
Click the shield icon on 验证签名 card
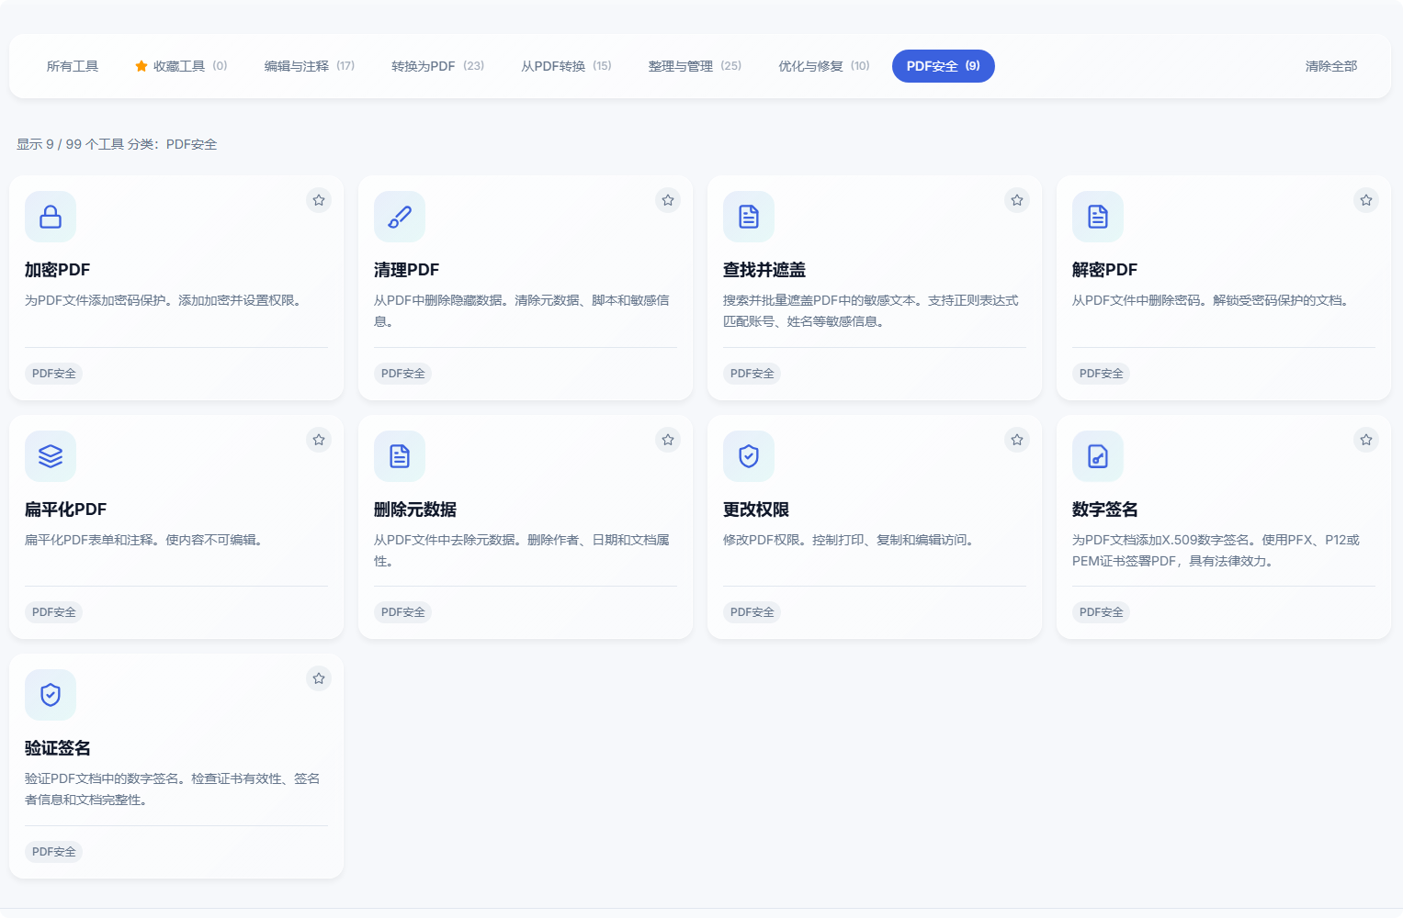click(x=51, y=695)
